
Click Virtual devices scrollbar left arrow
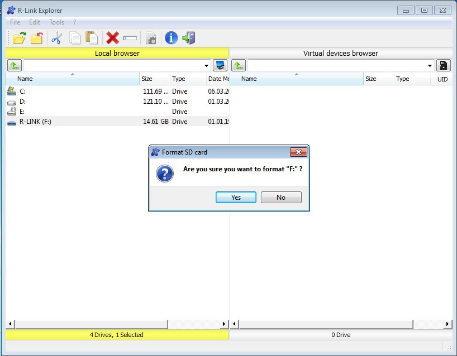pos(234,324)
